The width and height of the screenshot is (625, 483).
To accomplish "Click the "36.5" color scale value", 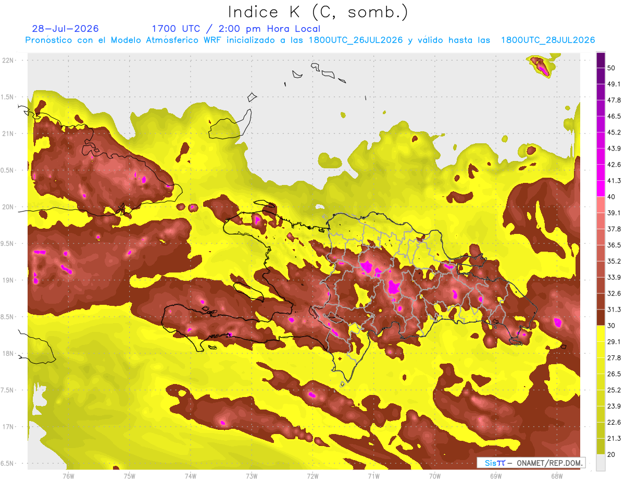I will (x=614, y=245).
